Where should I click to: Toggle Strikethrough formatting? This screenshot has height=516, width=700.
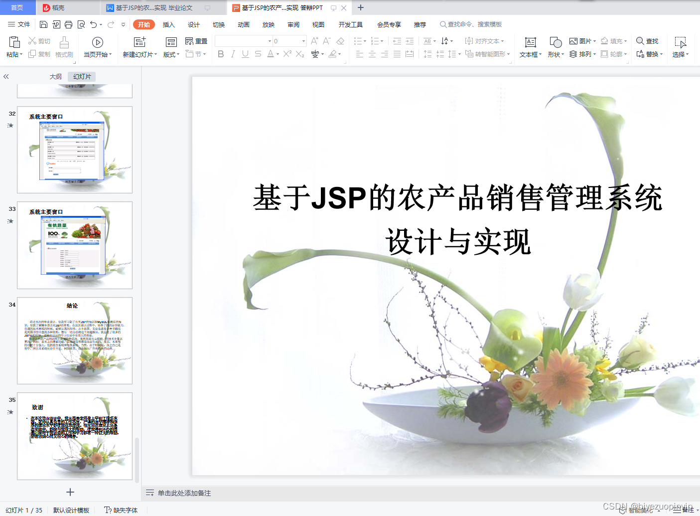pyautogui.click(x=258, y=54)
